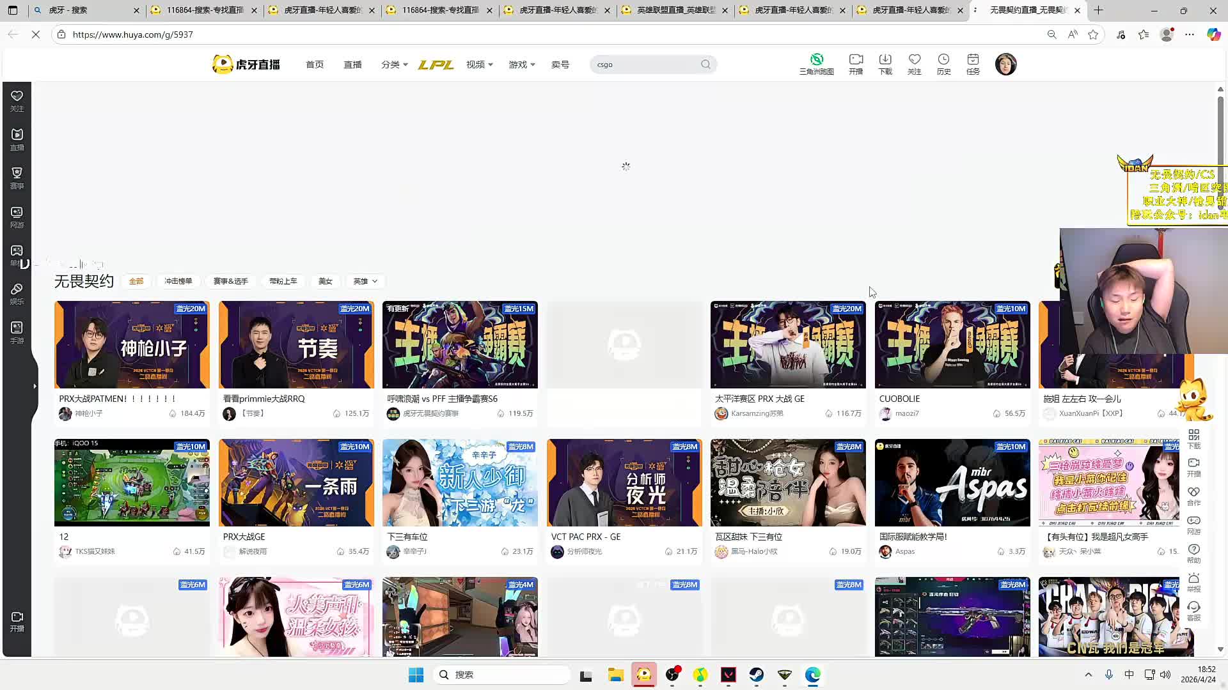Viewport: 1228px width, 690px height.
Task: Open the 三角洲跑图 icon in header
Action: [x=816, y=59]
